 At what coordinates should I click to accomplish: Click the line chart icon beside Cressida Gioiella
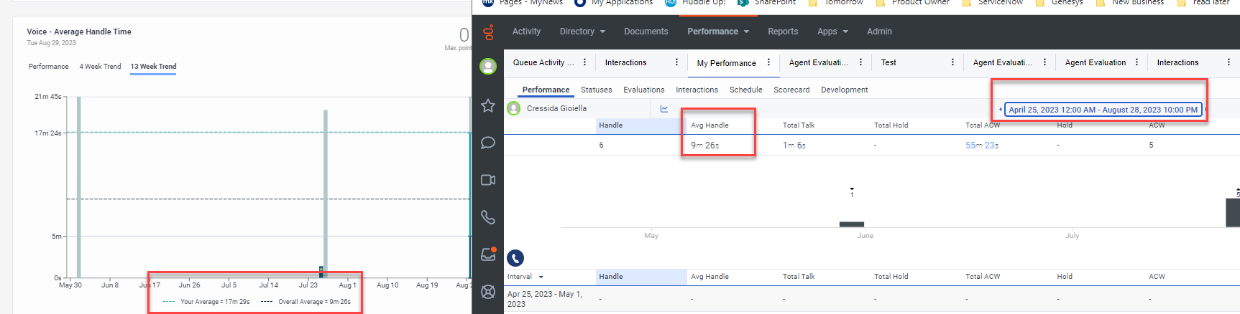pos(664,109)
